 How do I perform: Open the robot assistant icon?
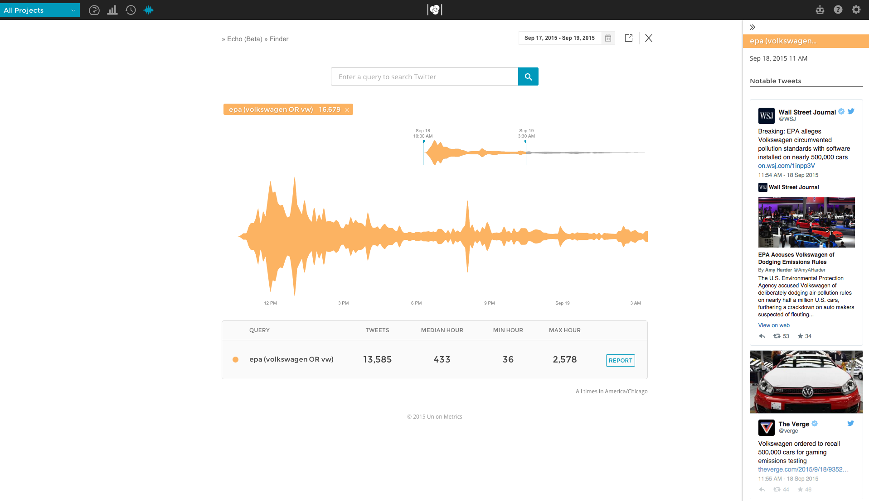[820, 10]
